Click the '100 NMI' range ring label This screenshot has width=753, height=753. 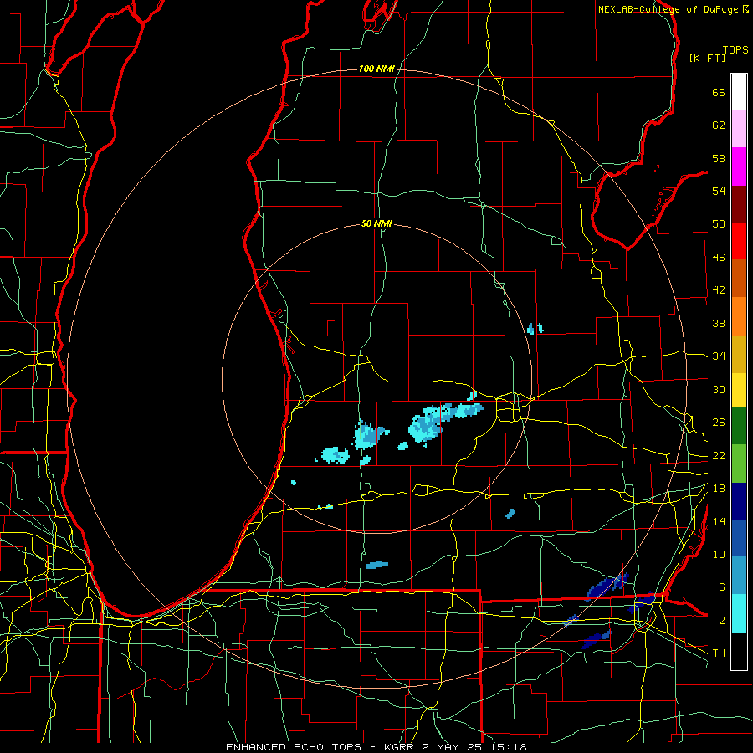point(376,69)
